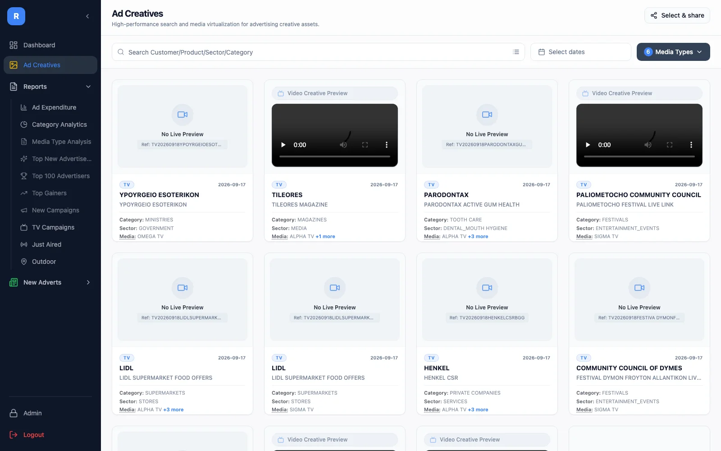This screenshot has width=721, height=451.
Task: Click the PARODONTAX camera placeholder icon
Action: pyautogui.click(x=487, y=115)
